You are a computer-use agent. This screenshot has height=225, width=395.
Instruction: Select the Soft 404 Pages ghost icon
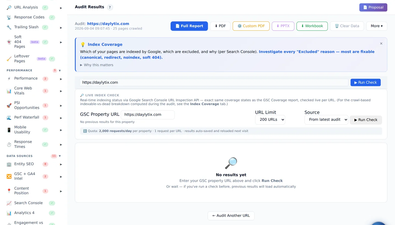[x=9, y=42]
